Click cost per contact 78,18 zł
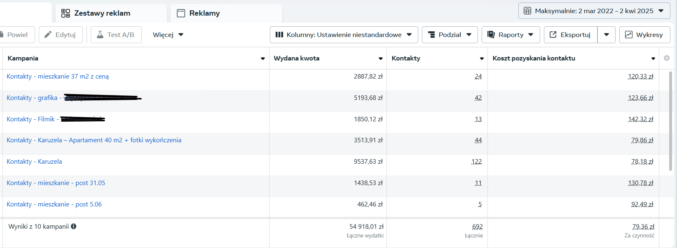 click(642, 162)
